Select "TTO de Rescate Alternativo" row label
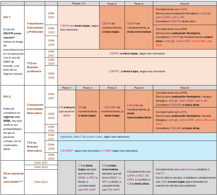This screenshot has width=217, height=195. click(x=34, y=147)
